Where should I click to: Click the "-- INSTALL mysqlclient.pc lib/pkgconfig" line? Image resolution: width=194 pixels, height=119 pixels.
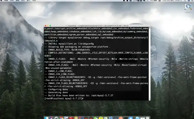click(x=69, y=44)
